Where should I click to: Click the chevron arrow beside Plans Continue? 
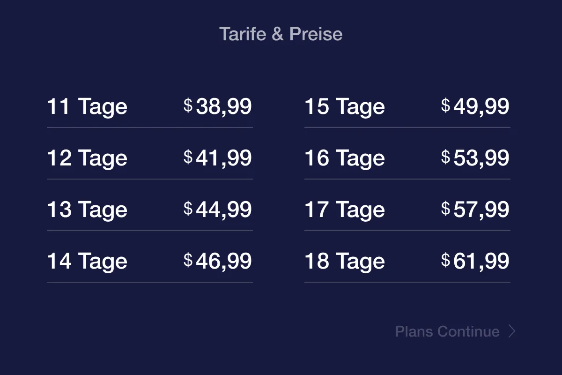tap(512, 331)
